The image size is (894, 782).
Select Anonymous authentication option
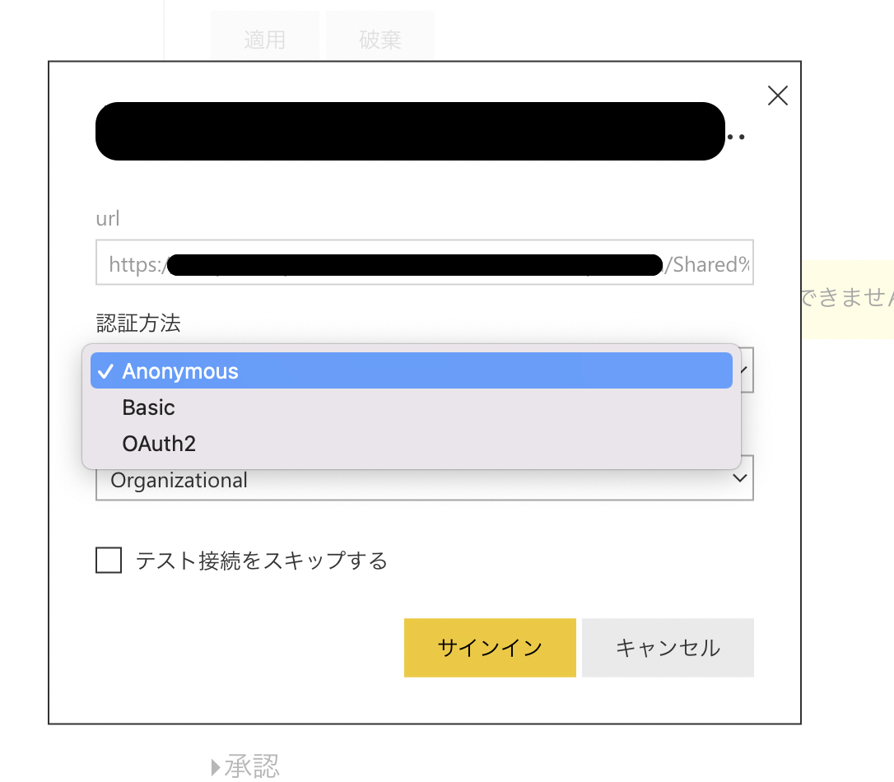411,370
